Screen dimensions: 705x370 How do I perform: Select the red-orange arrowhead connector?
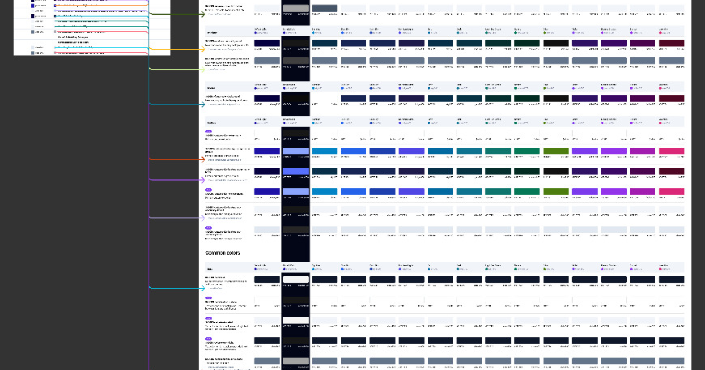(203, 159)
